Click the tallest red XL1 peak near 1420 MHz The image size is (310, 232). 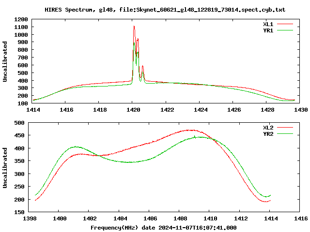point(134,27)
